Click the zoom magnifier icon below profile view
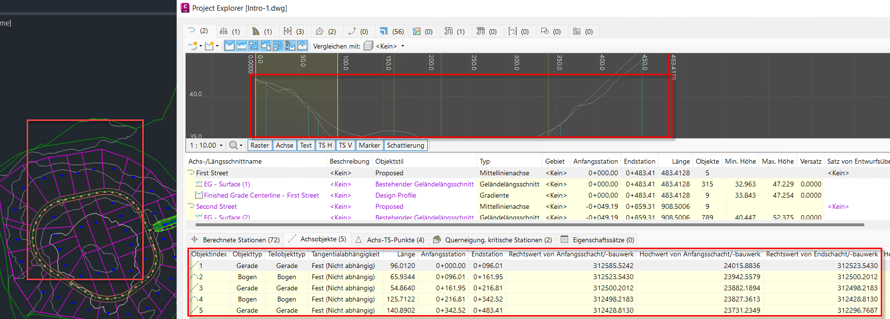This screenshot has width=890, height=319. pyautogui.click(x=234, y=145)
